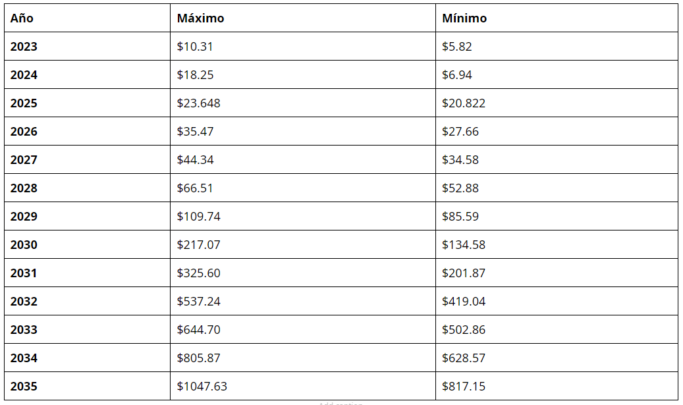
Task: Click the $66.51 maximum value
Action: click(x=195, y=188)
